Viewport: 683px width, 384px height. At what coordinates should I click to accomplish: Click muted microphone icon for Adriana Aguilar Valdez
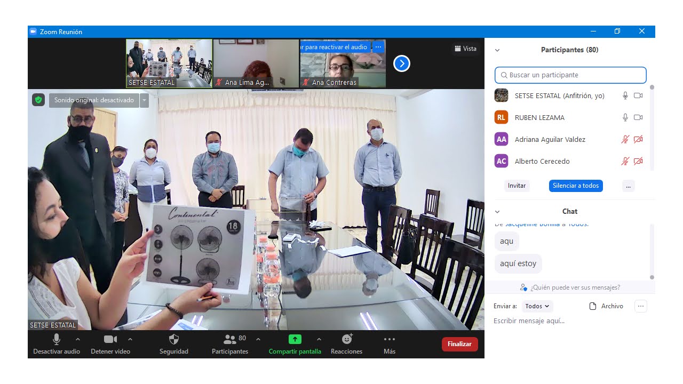point(625,139)
